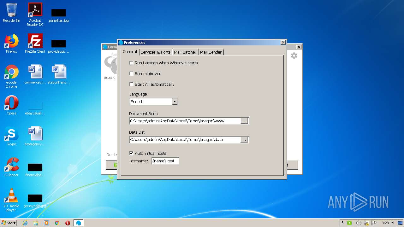Open panelhas.jpg desktop file
Screen dimensions: 404x227
(x=59, y=15)
